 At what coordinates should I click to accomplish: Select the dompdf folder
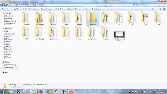80,19
